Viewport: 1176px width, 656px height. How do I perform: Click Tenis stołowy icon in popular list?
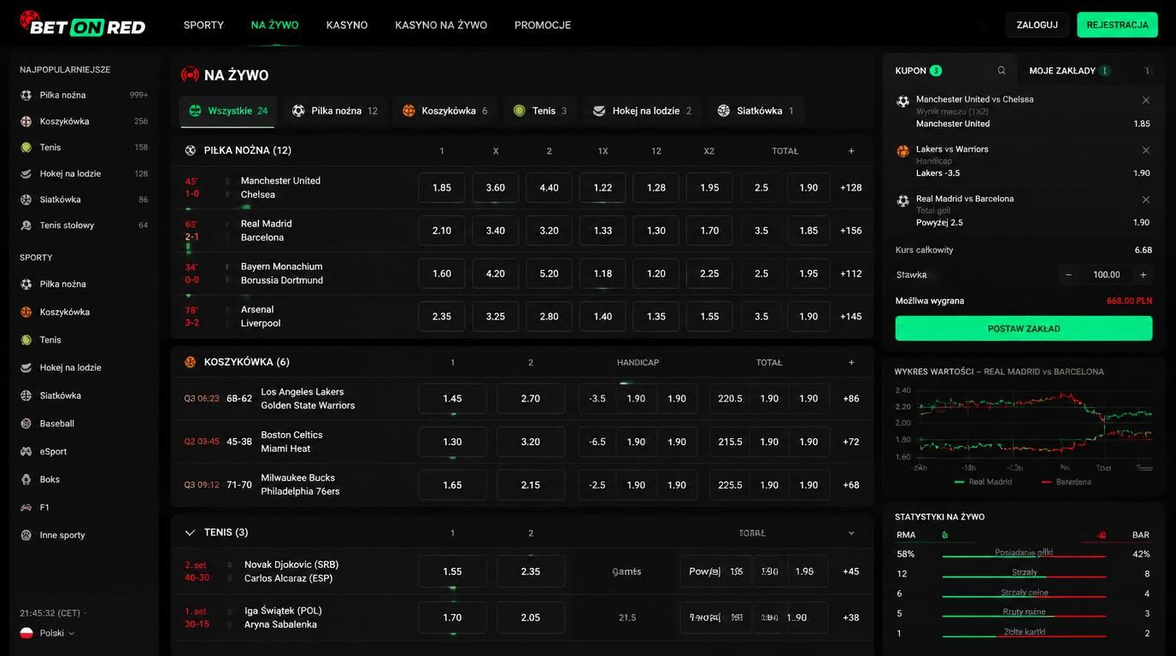pos(26,225)
